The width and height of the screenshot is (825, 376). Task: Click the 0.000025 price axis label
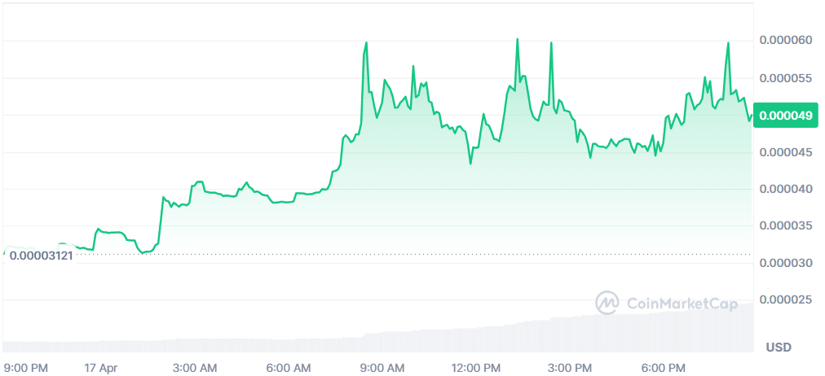point(785,300)
